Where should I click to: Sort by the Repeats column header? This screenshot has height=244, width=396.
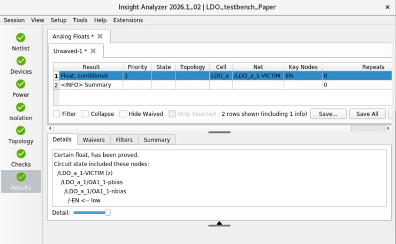click(x=357, y=67)
